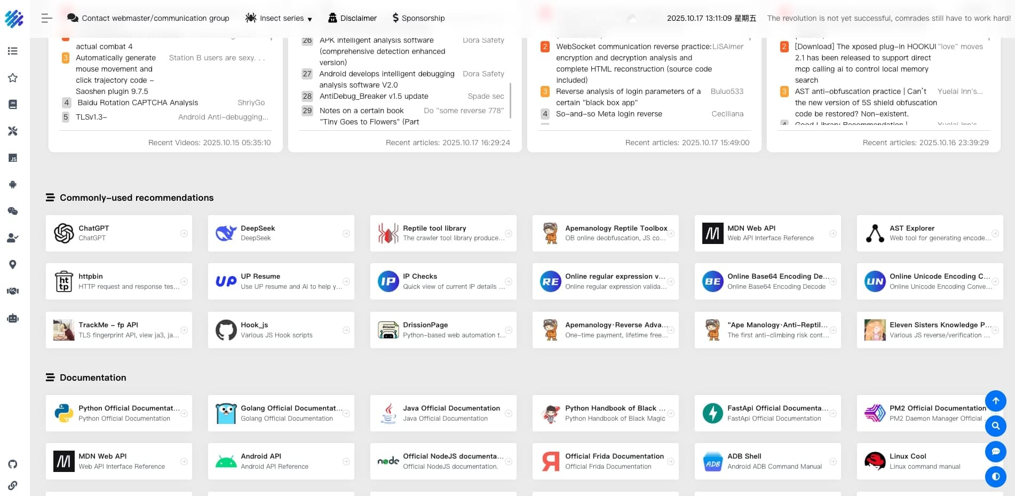Screen dimensions: 1015x496
Task: Click the blue search floating button
Action: [x=995, y=426]
